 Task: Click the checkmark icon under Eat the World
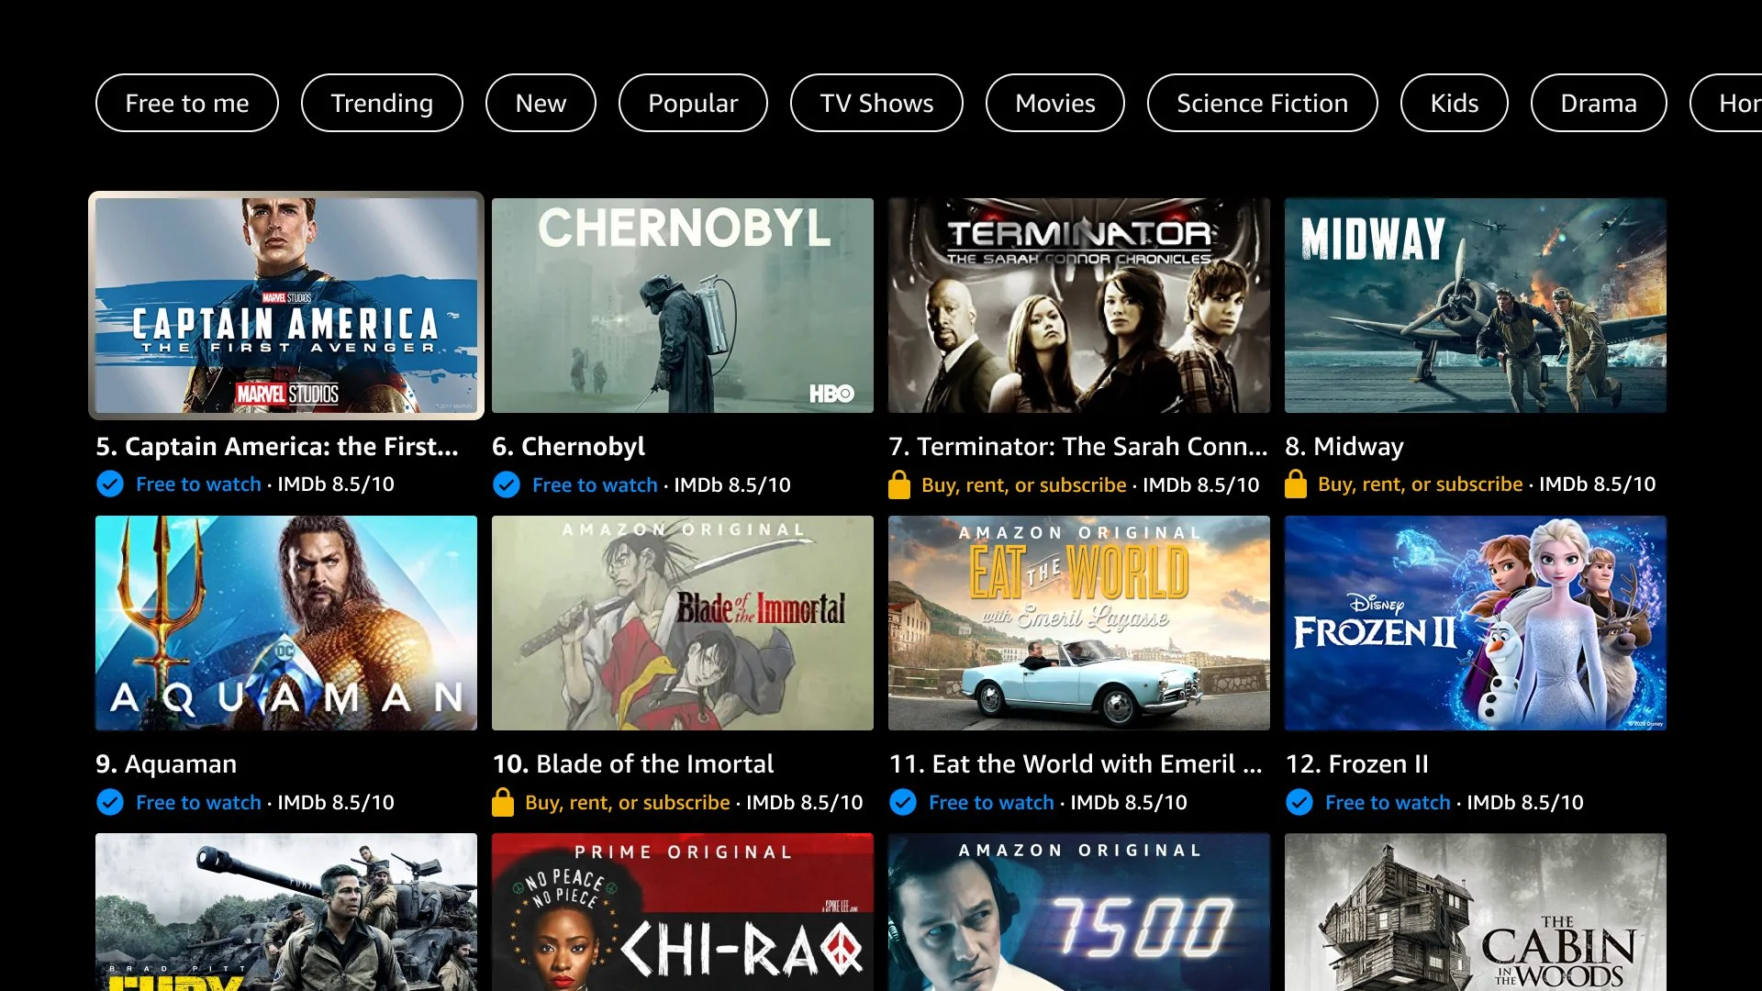pyautogui.click(x=903, y=802)
